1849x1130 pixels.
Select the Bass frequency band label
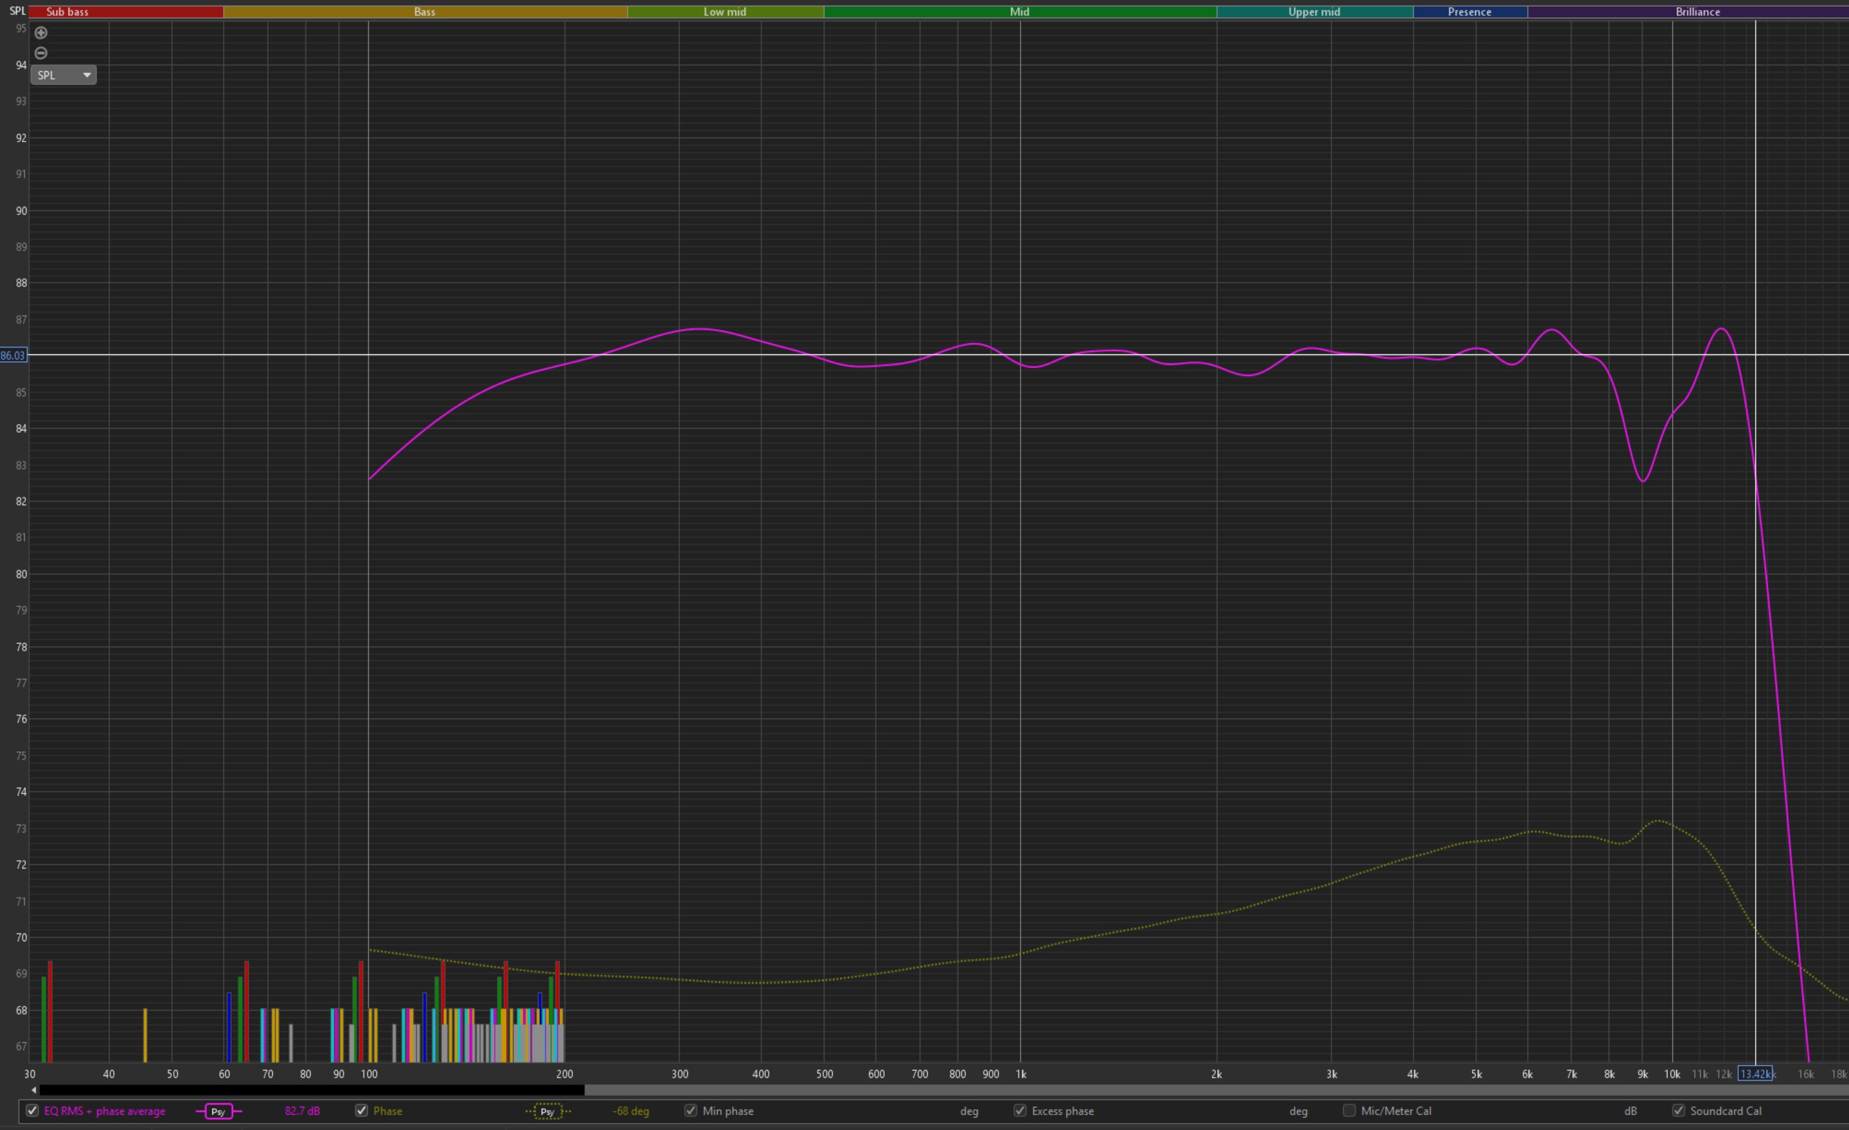[425, 12]
